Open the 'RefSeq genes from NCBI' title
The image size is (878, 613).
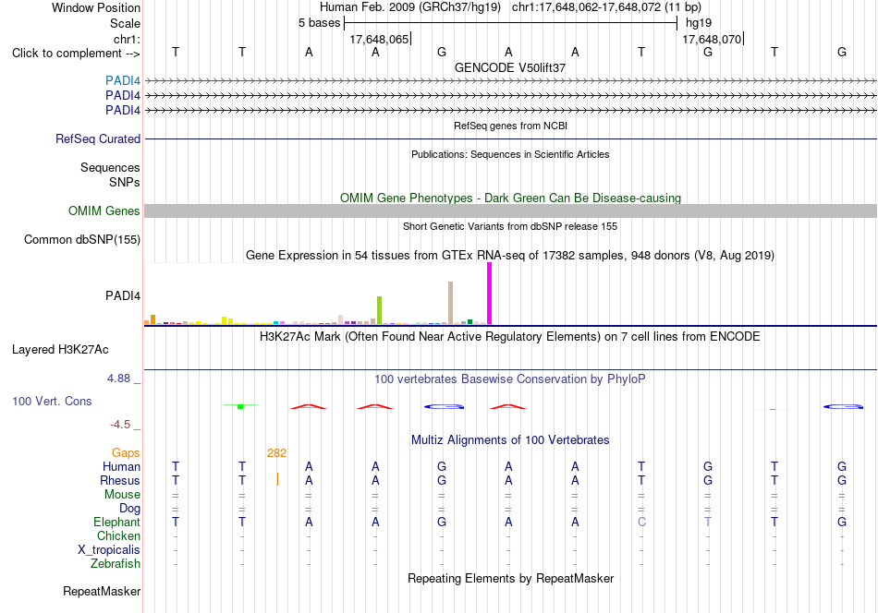tap(511, 126)
